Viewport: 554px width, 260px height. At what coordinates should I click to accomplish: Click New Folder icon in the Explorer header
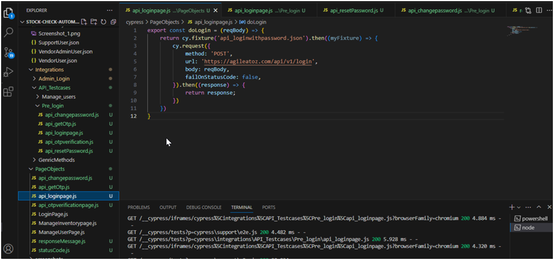(93, 22)
